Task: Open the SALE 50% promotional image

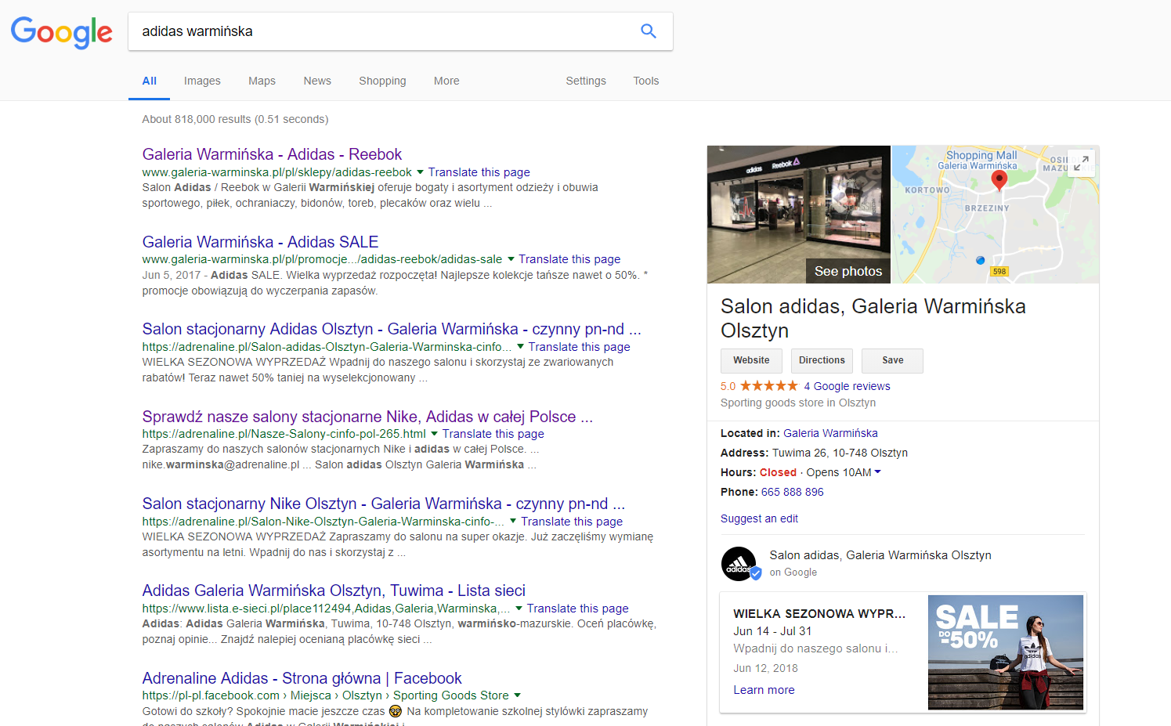Action: [1005, 652]
